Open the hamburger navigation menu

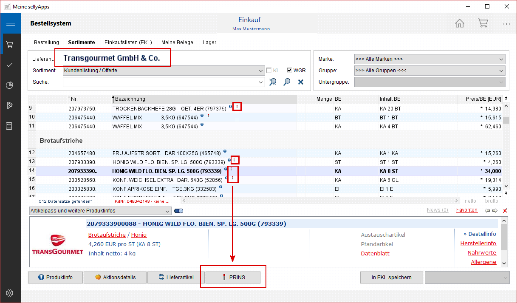[x=10, y=23]
